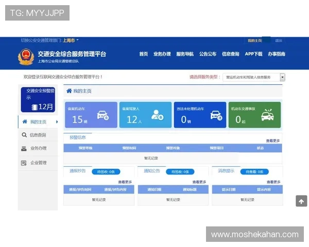Click 我的主页 link in top bar
309x247 pixels.
point(254,41)
